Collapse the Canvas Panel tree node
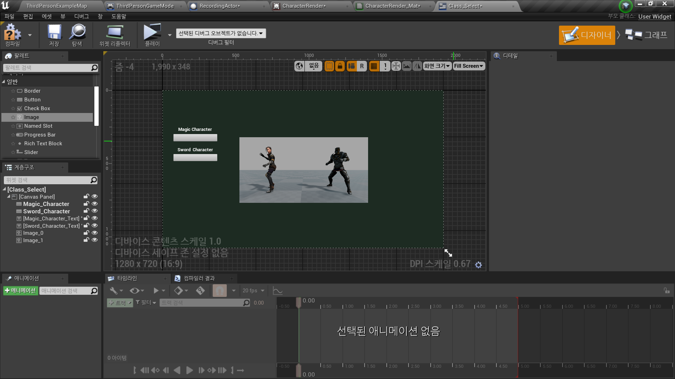The image size is (675, 379). (9, 197)
